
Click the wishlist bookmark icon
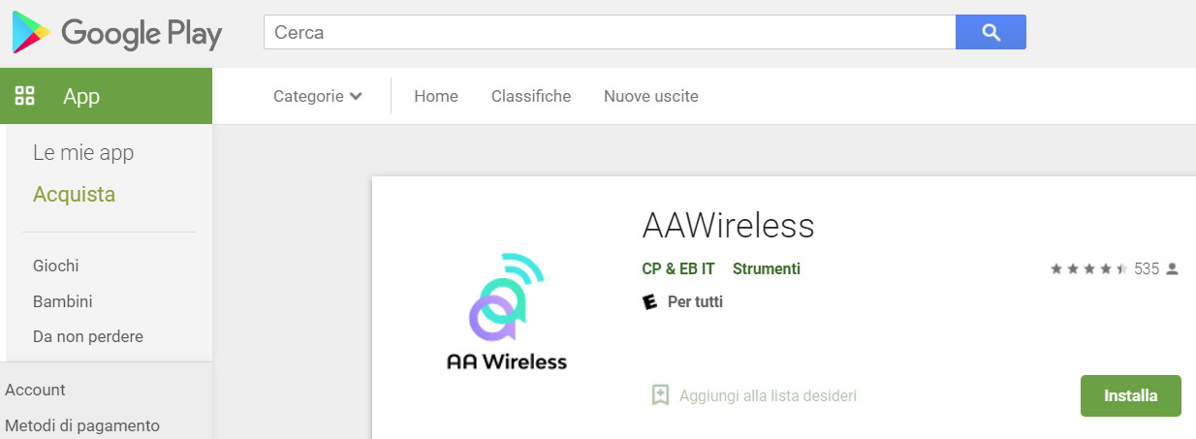tap(660, 395)
